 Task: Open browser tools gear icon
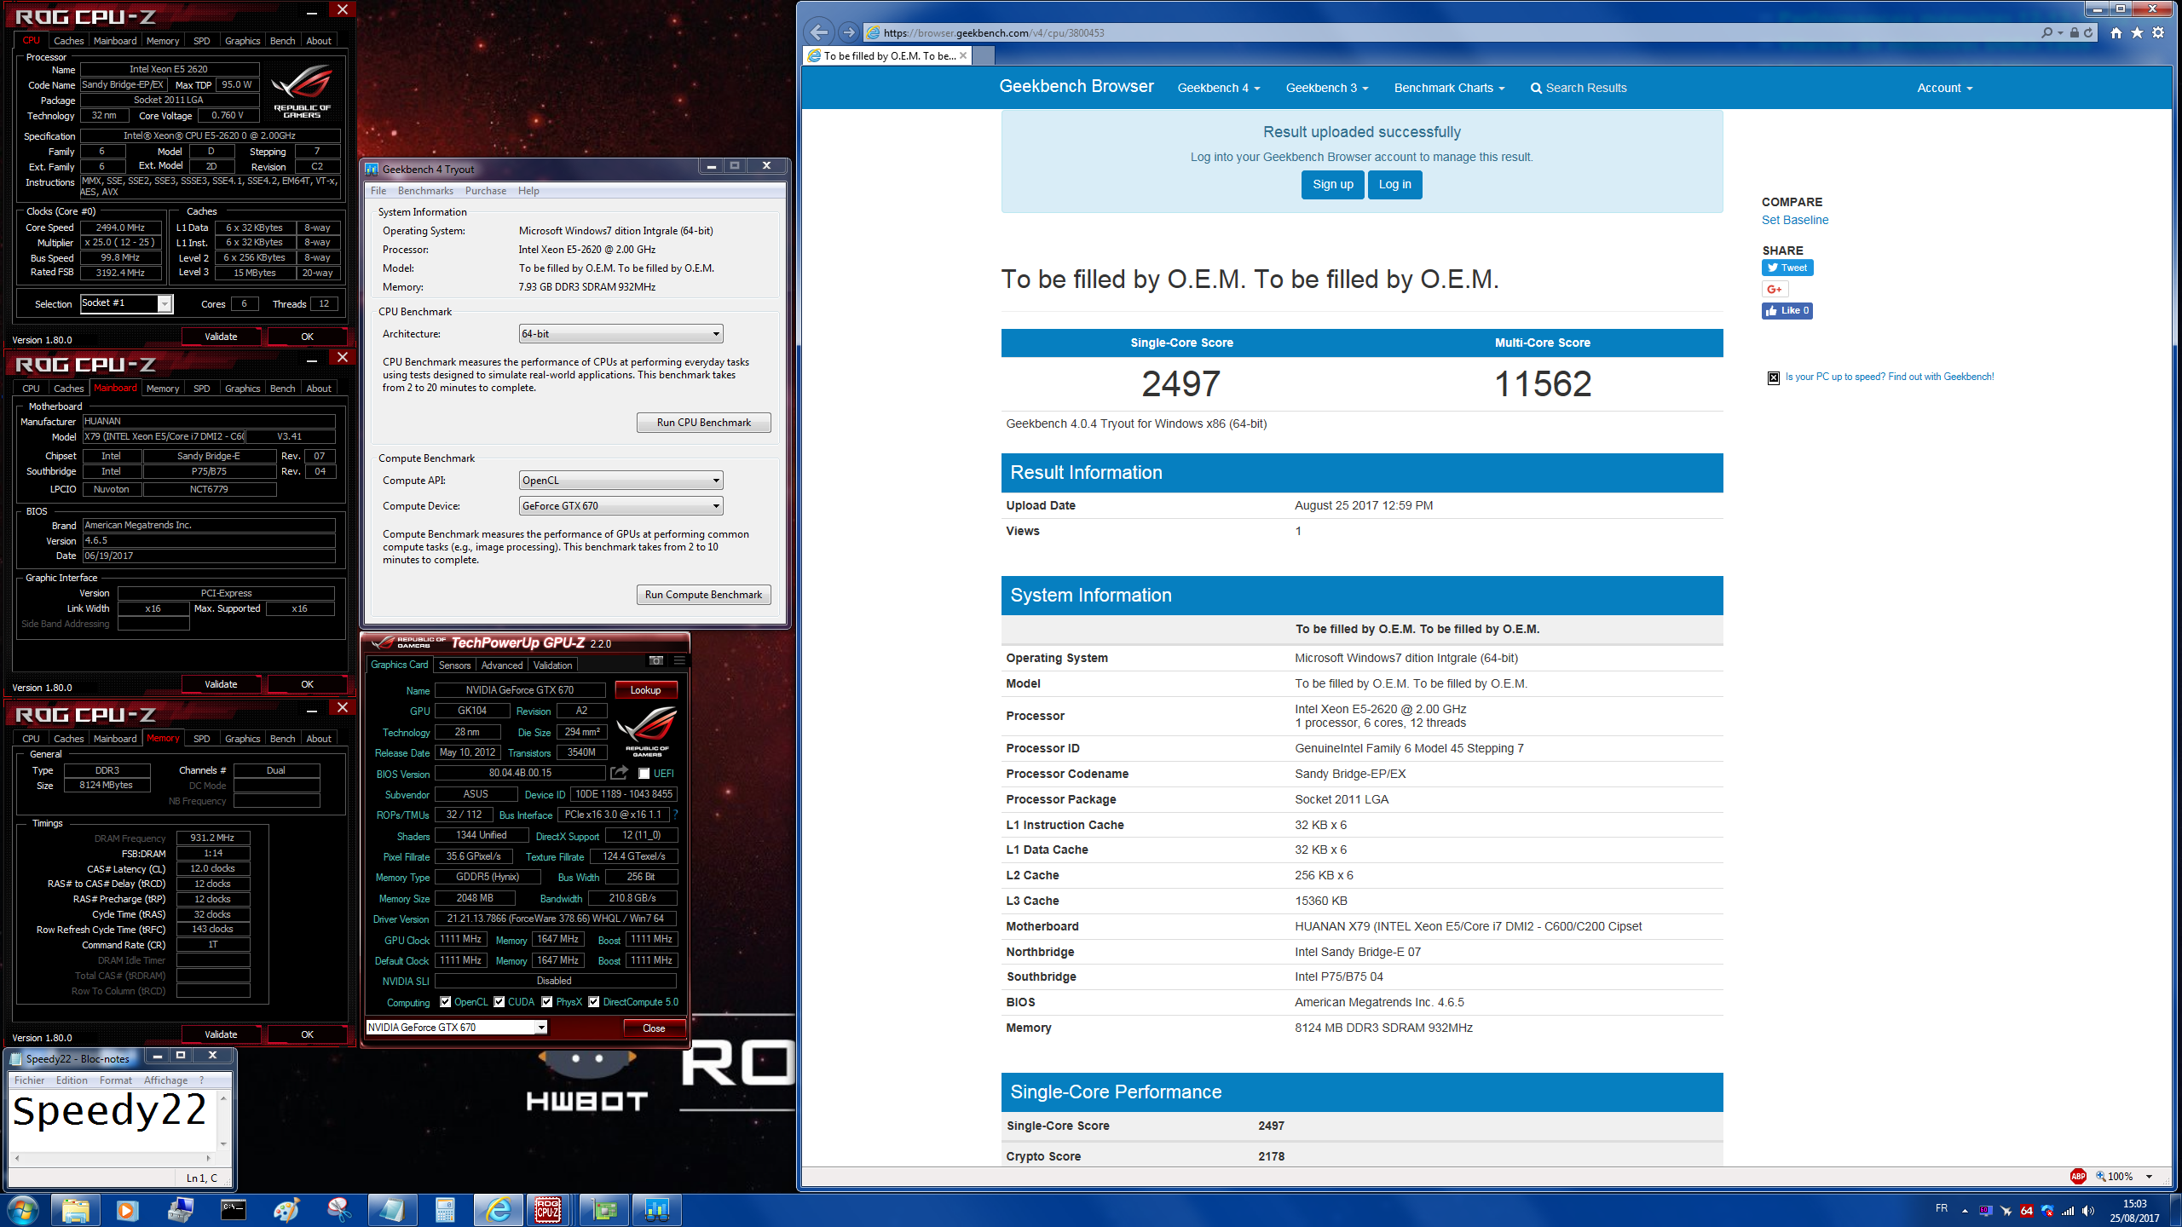(2158, 32)
